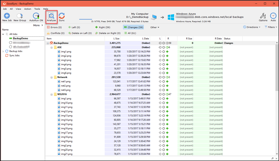Click the New Job toolbar icon

[7, 16]
